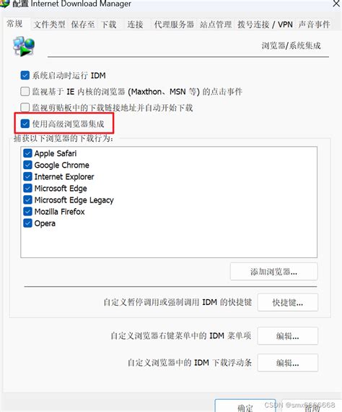The width and height of the screenshot is (342, 412).
Task: Open the 拨号连接 / VPN tab
Action: point(265,25)
